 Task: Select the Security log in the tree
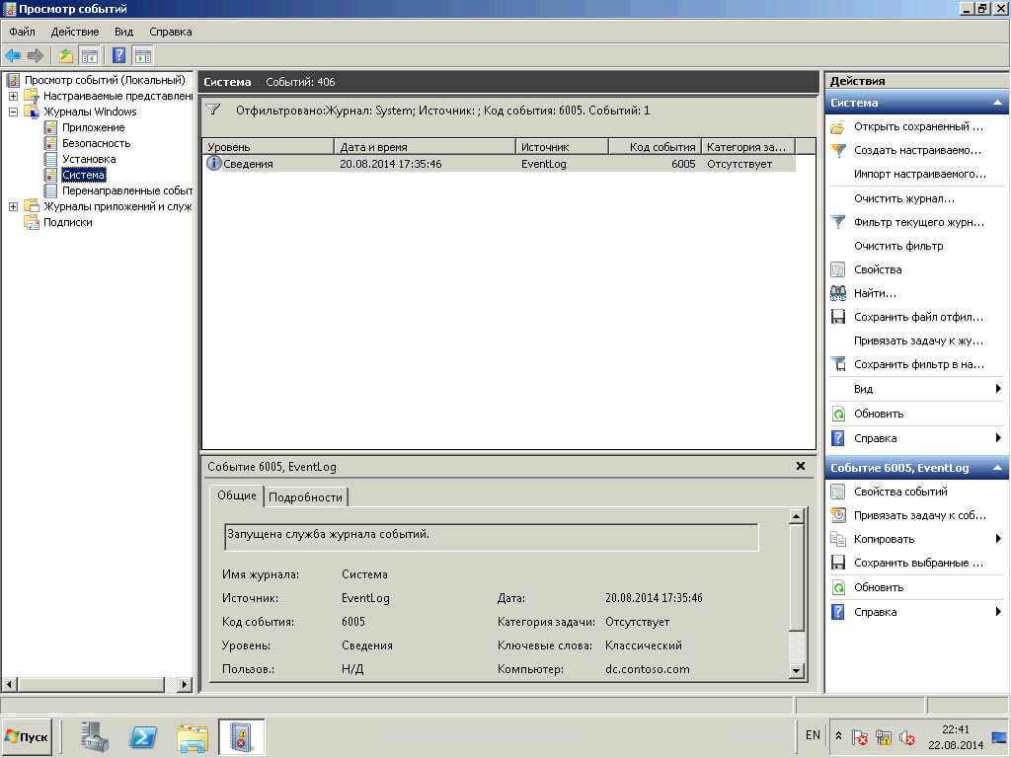tap(96, 143)
